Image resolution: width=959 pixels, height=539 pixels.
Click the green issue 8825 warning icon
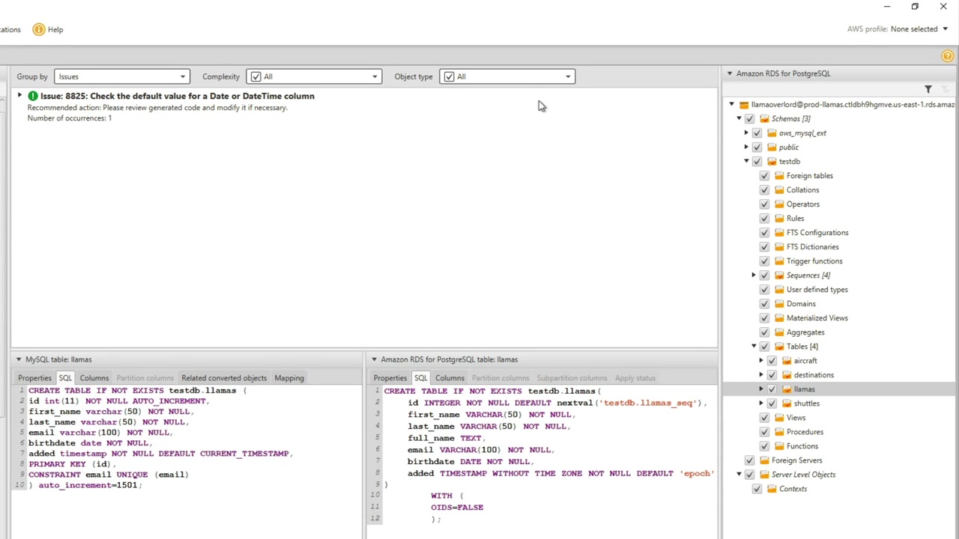(33, 96)
